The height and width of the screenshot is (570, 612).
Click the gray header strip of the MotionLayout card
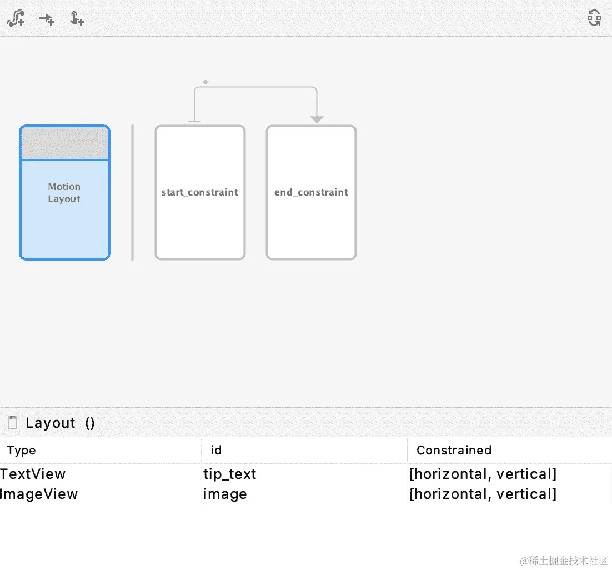[64, 142]
